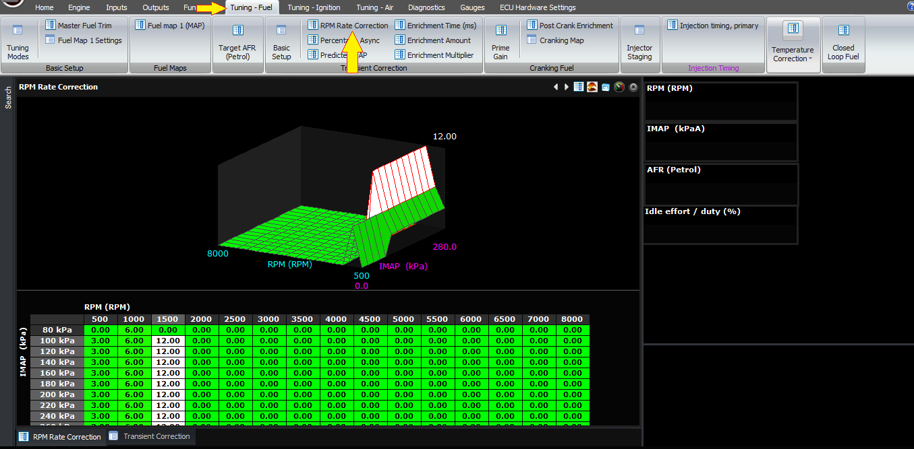Open Prime Gain cranking fuel setting
Screen dimensions: 914x449
tap(501, 42)
